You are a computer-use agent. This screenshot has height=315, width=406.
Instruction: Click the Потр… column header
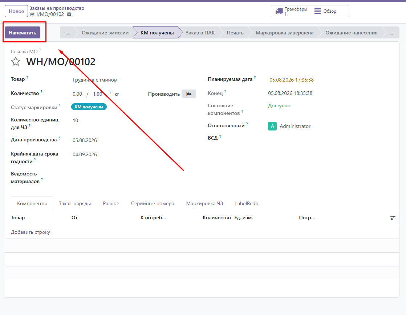307,217
